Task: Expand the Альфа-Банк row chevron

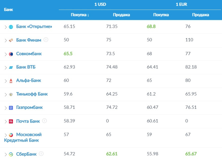Action: [5, 81]
